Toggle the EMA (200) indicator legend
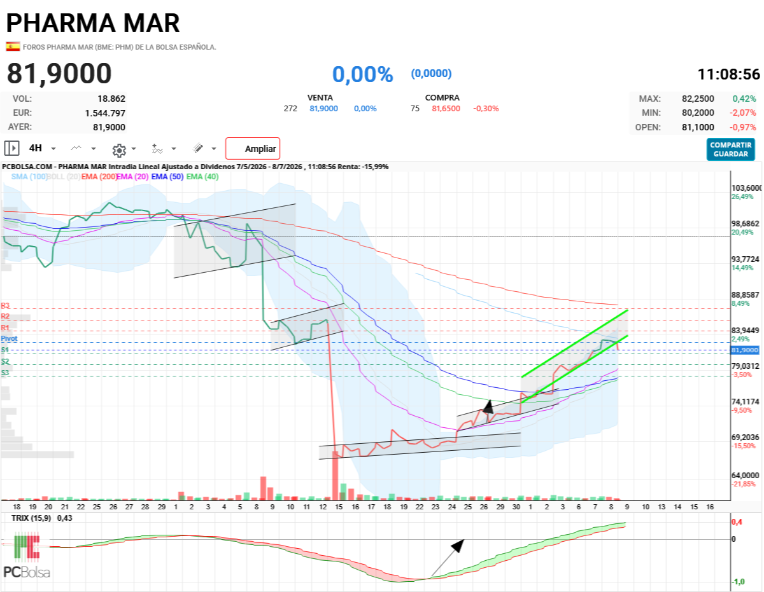 coord(99,177)
